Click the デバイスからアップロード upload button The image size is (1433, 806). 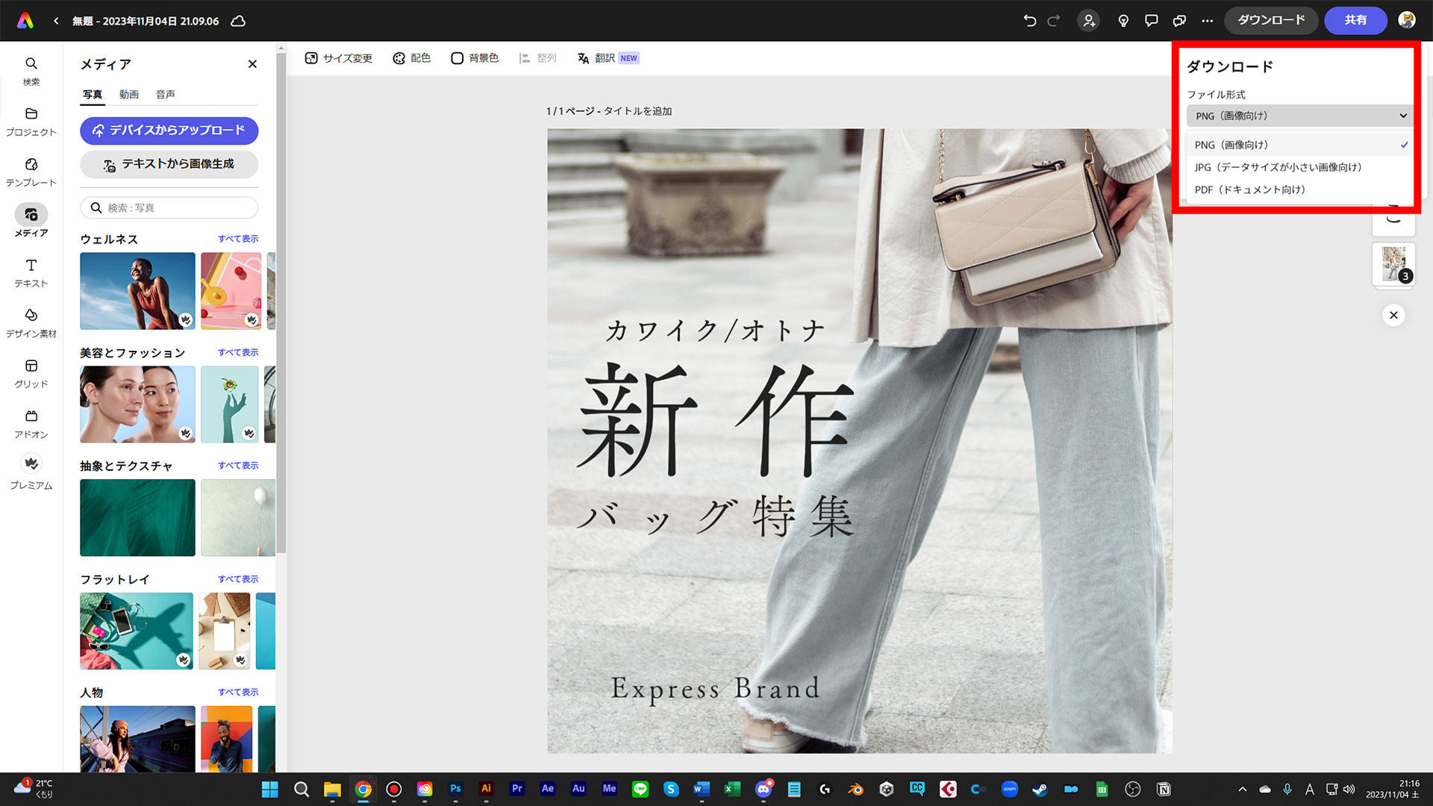pos(169,131)
